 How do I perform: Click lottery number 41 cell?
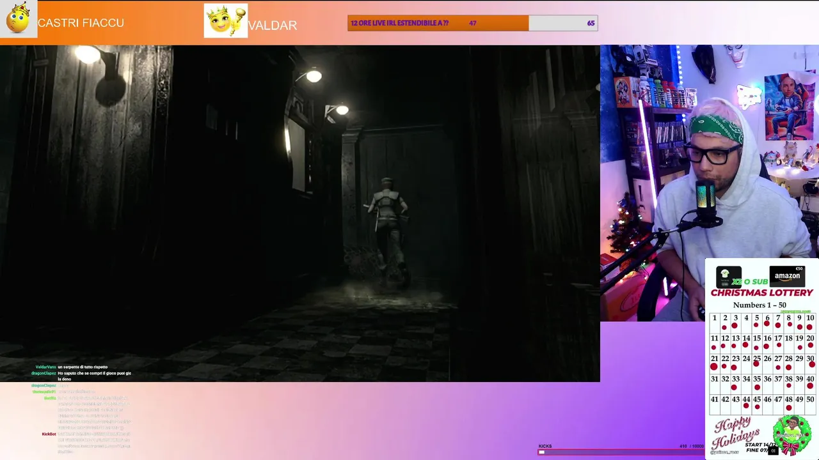(x=714, y=403)
